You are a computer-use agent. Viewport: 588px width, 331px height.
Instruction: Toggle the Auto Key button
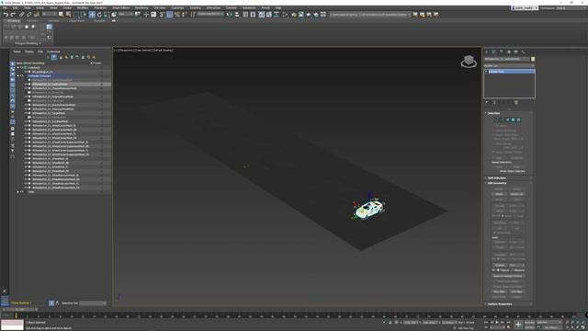(530, 323)
